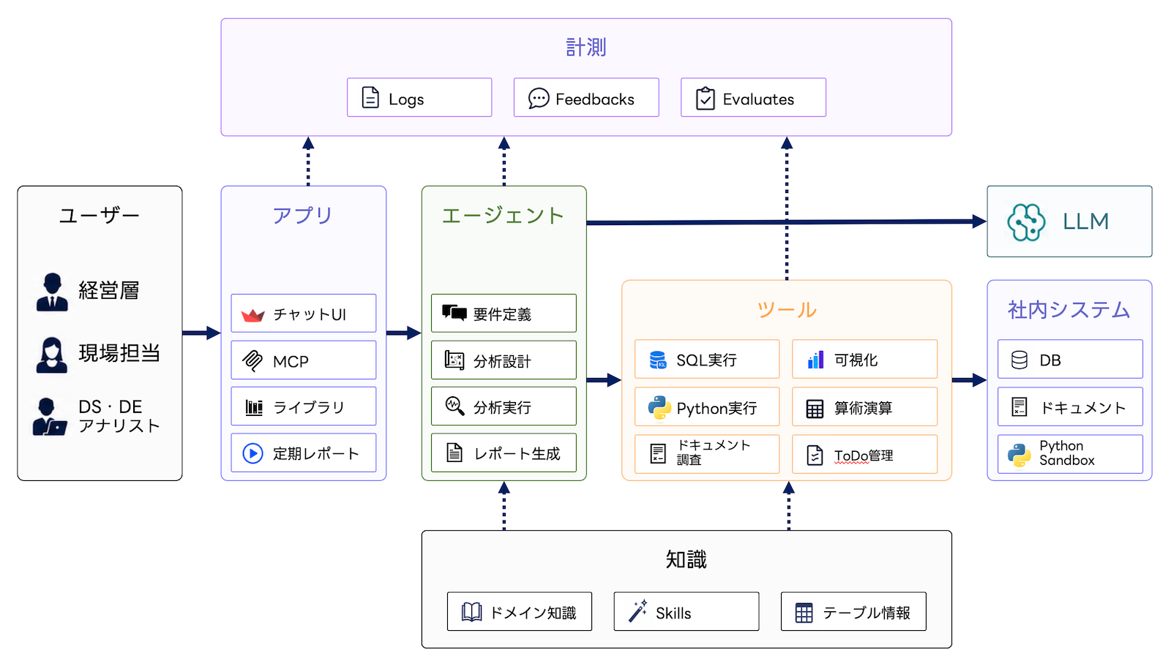Click the 分析実行 magnifier icon

pyautogui.click(x=454, y=406)
